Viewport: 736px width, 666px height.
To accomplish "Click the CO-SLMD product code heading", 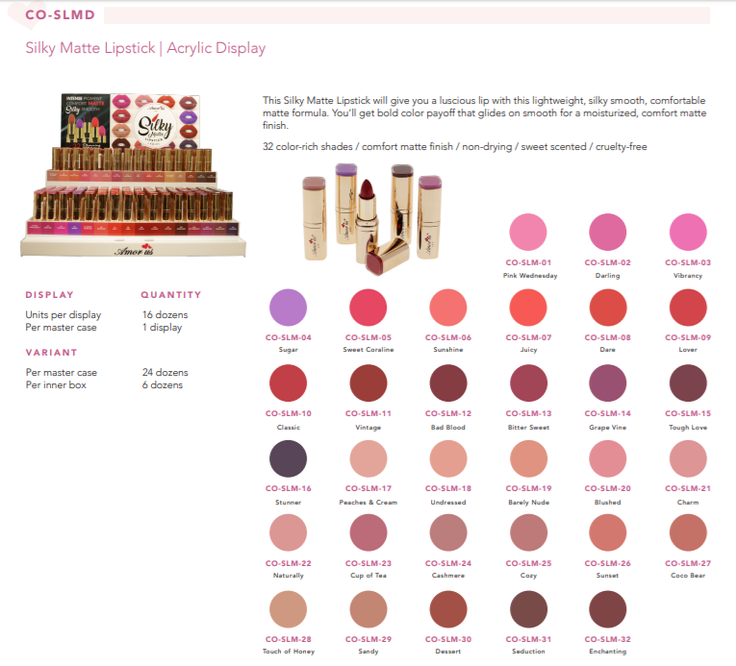I will pos(60,14).
